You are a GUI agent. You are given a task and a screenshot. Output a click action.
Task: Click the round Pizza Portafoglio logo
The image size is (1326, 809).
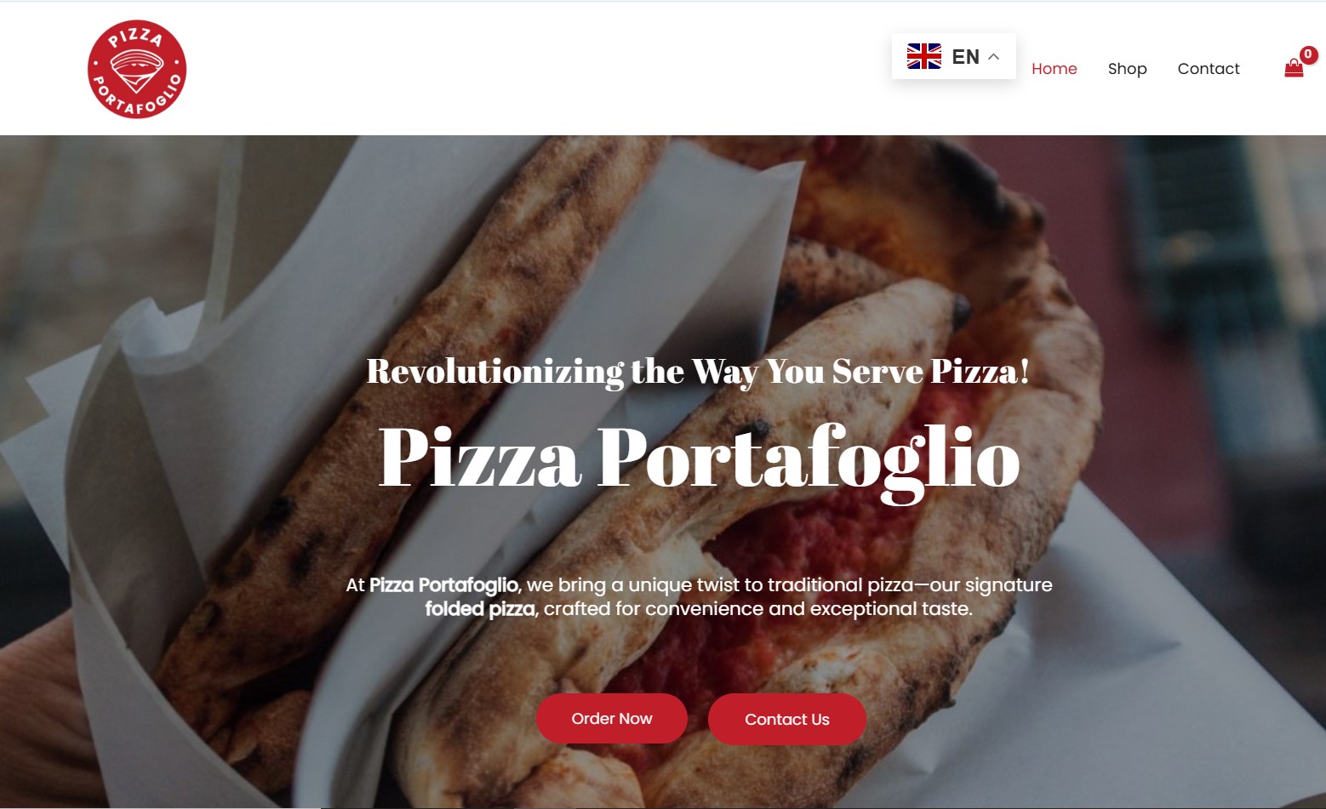(137, 69)
